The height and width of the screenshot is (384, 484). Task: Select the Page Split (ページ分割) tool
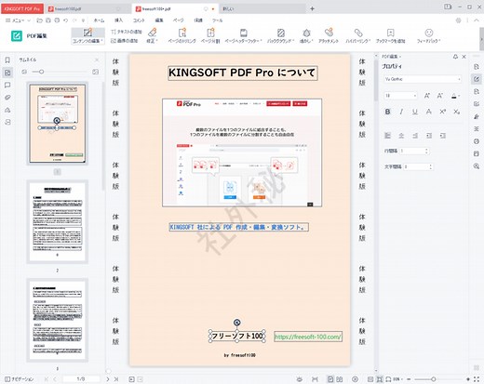pyautogui.click(x=210, y=35)
